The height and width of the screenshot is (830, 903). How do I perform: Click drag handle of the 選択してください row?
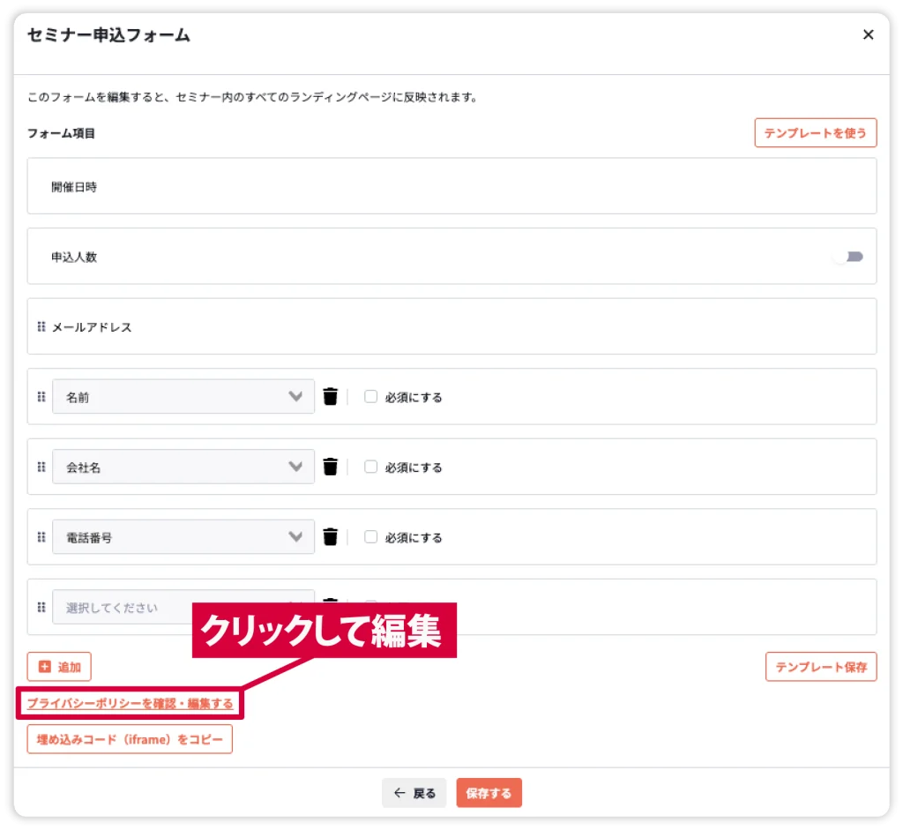coord(41,607)
